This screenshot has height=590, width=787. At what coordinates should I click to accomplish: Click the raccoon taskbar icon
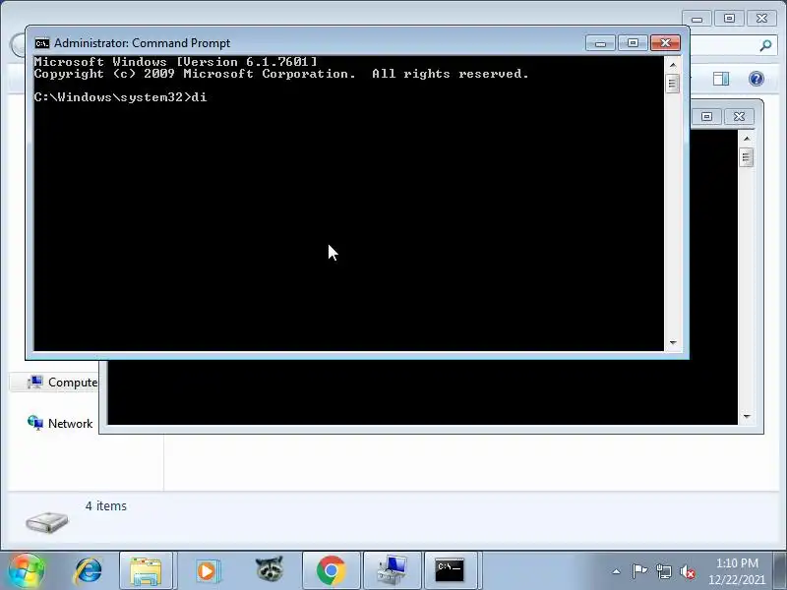[x=270, y=569]
